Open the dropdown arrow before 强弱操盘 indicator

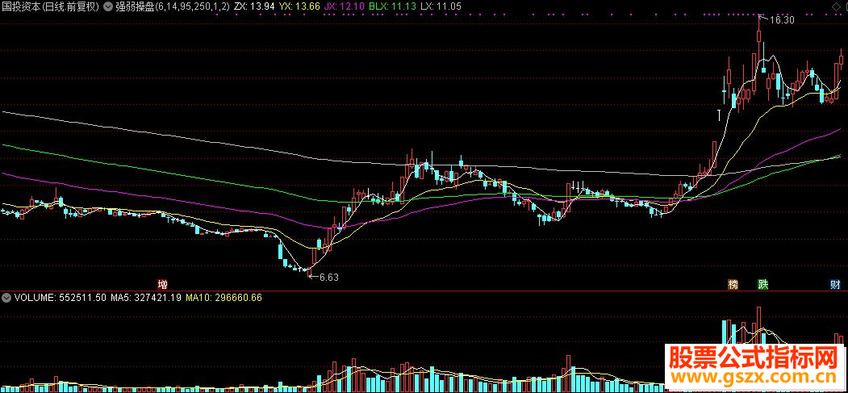pyautogui.click(x=107, y=7)
